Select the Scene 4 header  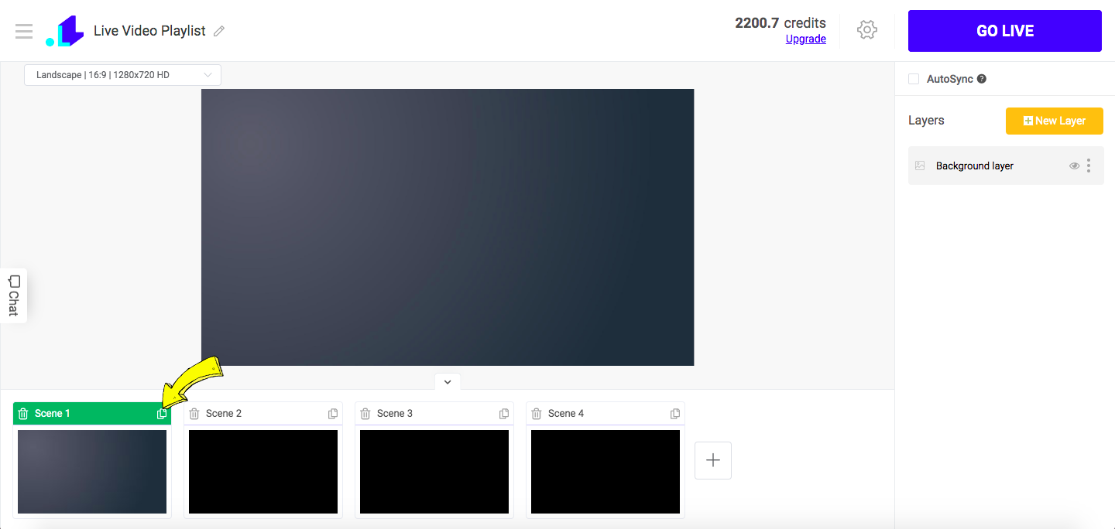(606, 414)
